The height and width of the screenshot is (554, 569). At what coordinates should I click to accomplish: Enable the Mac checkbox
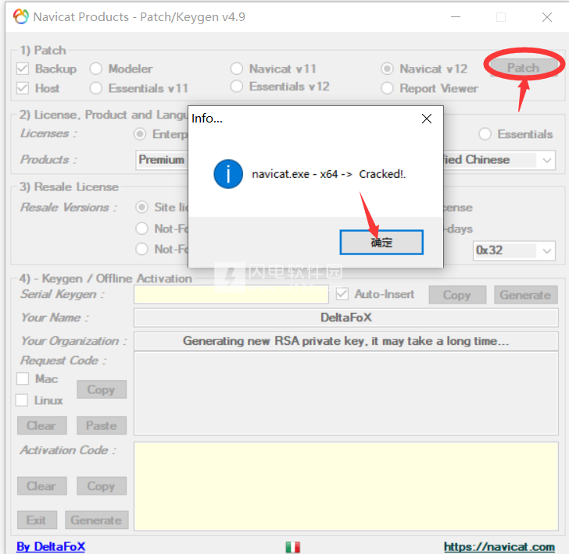tap(23, 378)
